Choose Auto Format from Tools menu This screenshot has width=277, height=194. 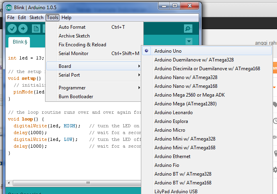click(x=94, y=27)
